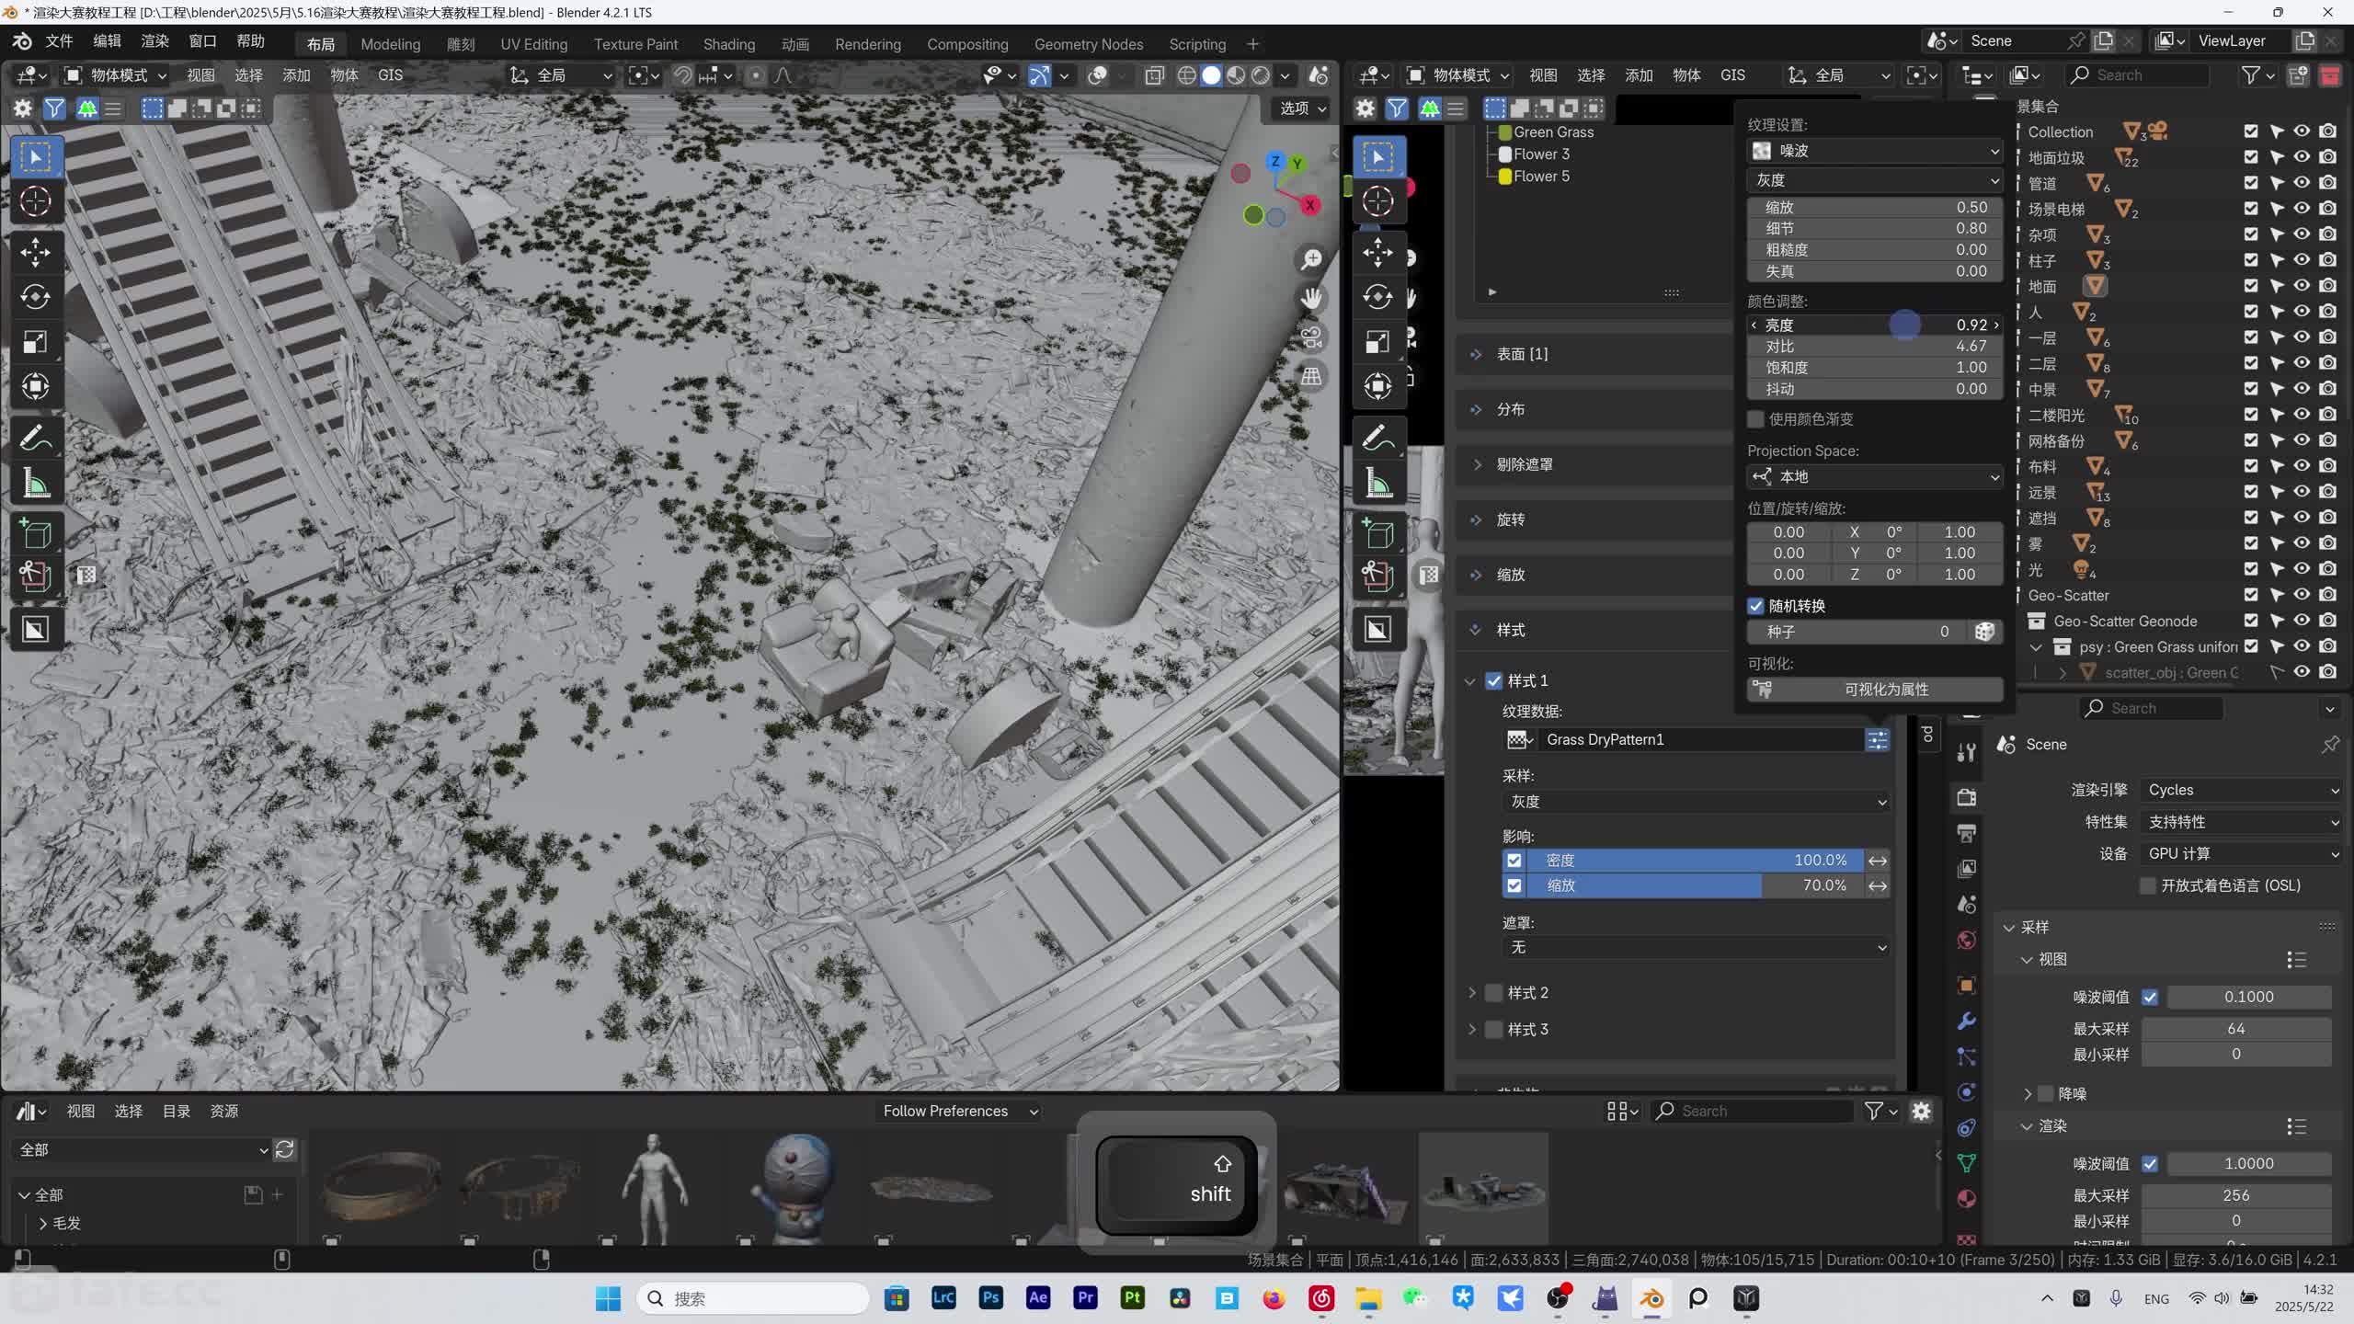Toggle 随机转换 checkbox
This screenshot has height=1324, width=2354.
pos(1755,606)
